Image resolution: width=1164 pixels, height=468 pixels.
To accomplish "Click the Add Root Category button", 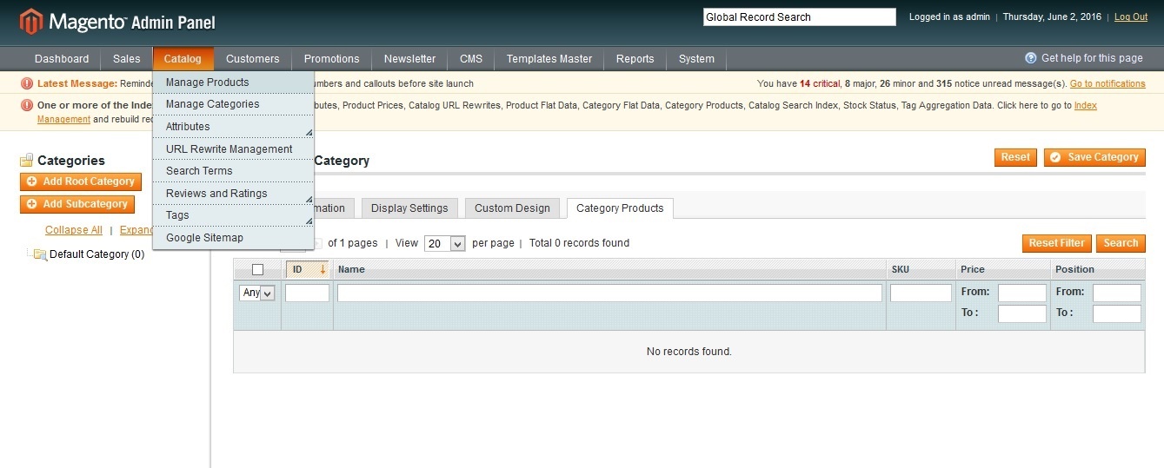I will (81, 181).
